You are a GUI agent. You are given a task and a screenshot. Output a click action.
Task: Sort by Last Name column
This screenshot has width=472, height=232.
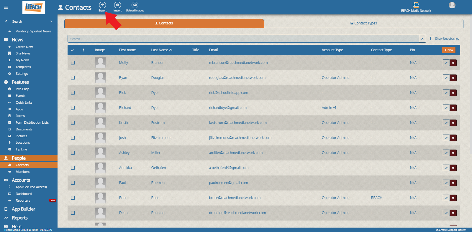[x=162, y=50]
